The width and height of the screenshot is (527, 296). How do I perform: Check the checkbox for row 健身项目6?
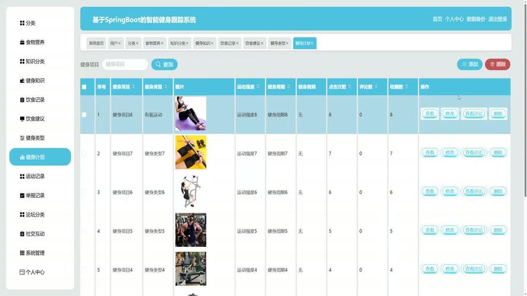click(84, 192)
